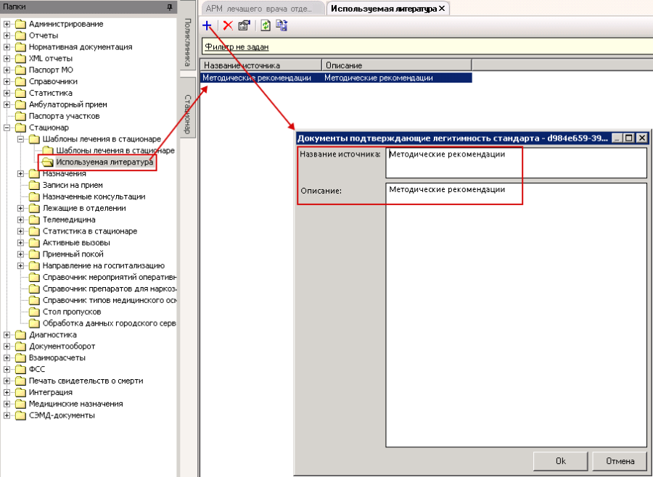Select the Документооборот folder
The height and width of the screenshot is (477, 653).
pyautogui.click(x=62, y=347)
